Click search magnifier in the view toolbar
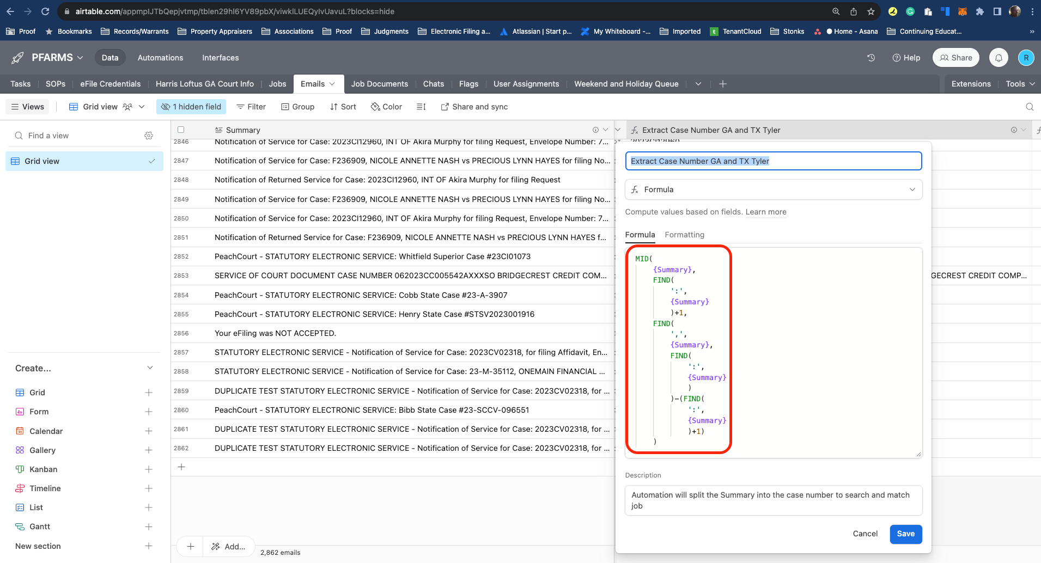 1030,107
